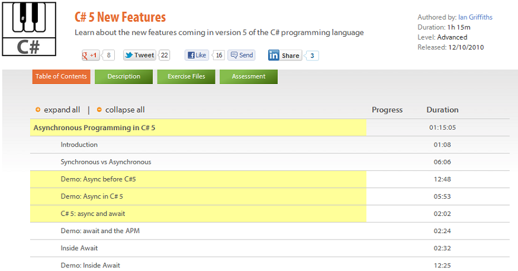Open the Table of Contents tab

pyautogui.click(x=61, y=76)
